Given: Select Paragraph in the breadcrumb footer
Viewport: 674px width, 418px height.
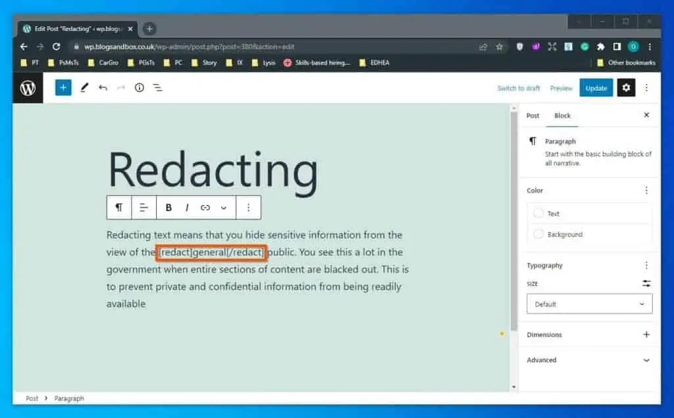Looking at the screenshot, I should click(x=69, y=399).
